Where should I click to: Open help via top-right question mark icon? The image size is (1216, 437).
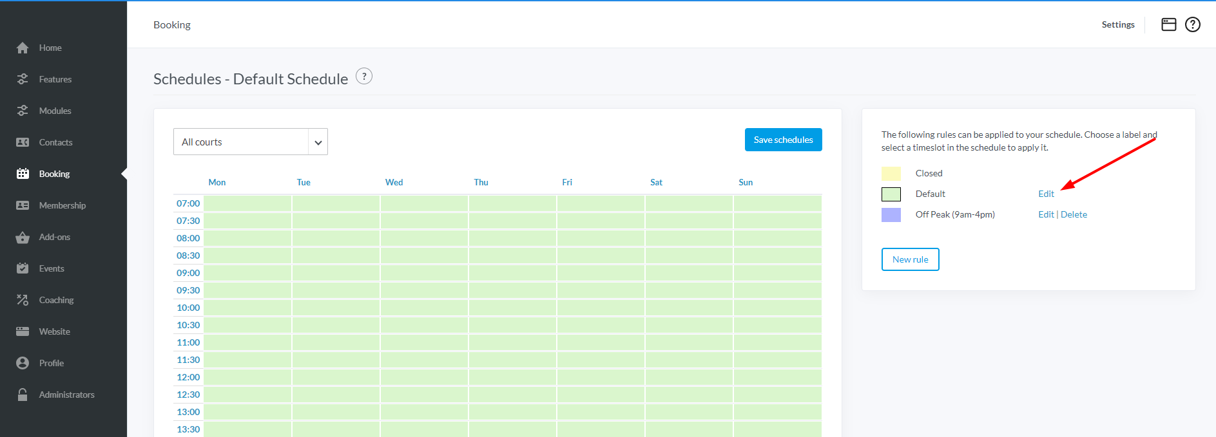[1192, 24]
